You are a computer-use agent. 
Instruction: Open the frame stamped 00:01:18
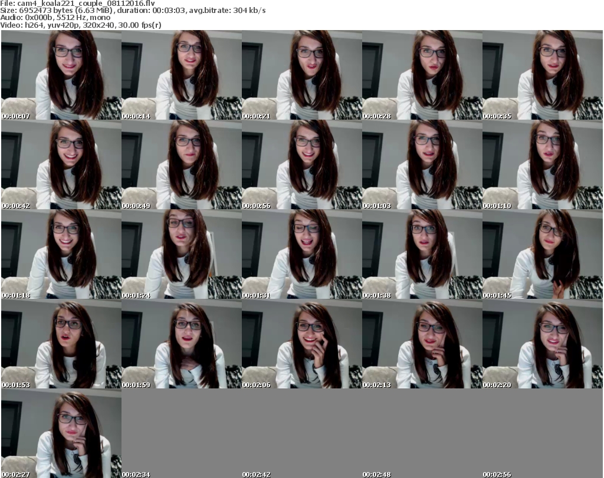point(61,255)
